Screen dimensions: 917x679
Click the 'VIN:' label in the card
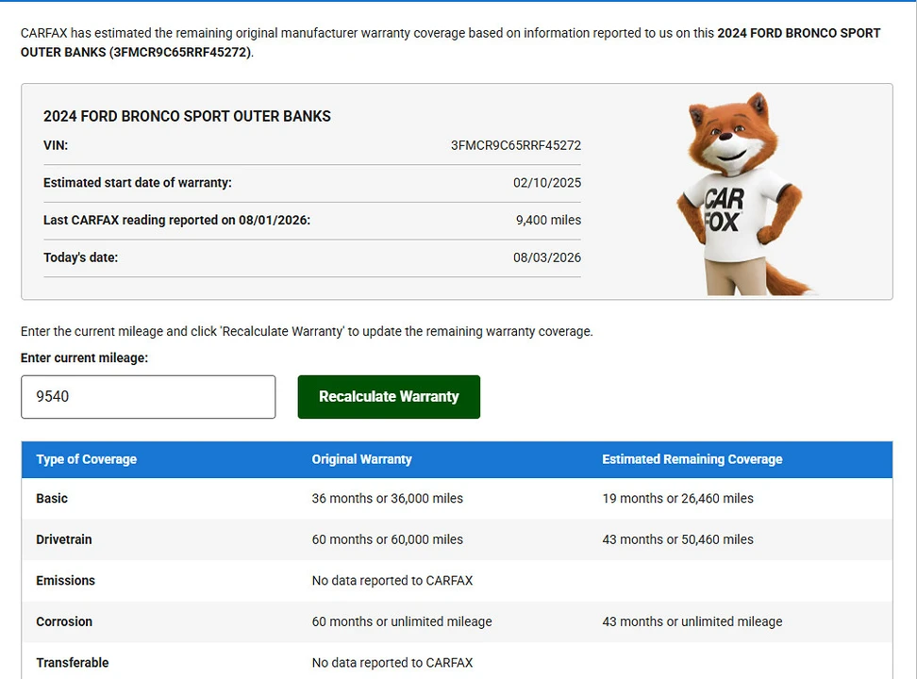[x=56, y=145]
